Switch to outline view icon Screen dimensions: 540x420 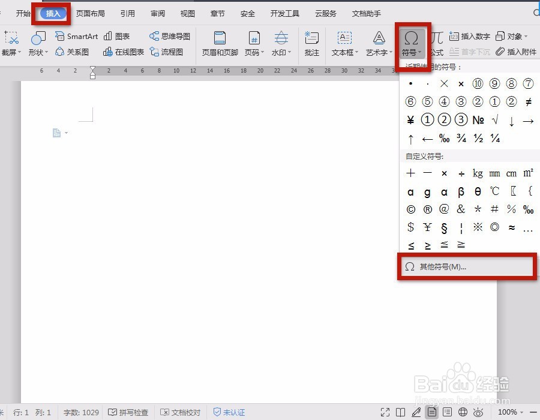point(448,412)
